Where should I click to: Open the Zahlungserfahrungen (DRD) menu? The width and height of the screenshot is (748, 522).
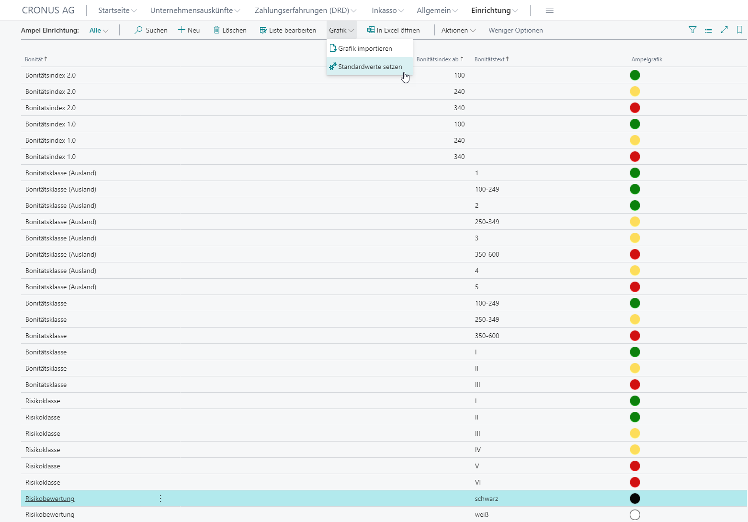(305, 11)
